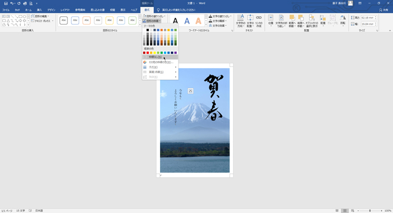393x213 pixels.
Task: Click the print preview icon in quick access toolbar
Action: (31, 3)
